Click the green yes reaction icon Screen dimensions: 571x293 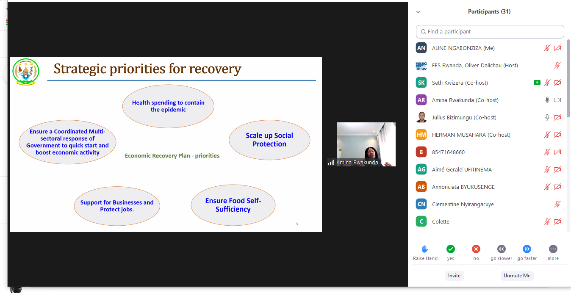[450, 249]
